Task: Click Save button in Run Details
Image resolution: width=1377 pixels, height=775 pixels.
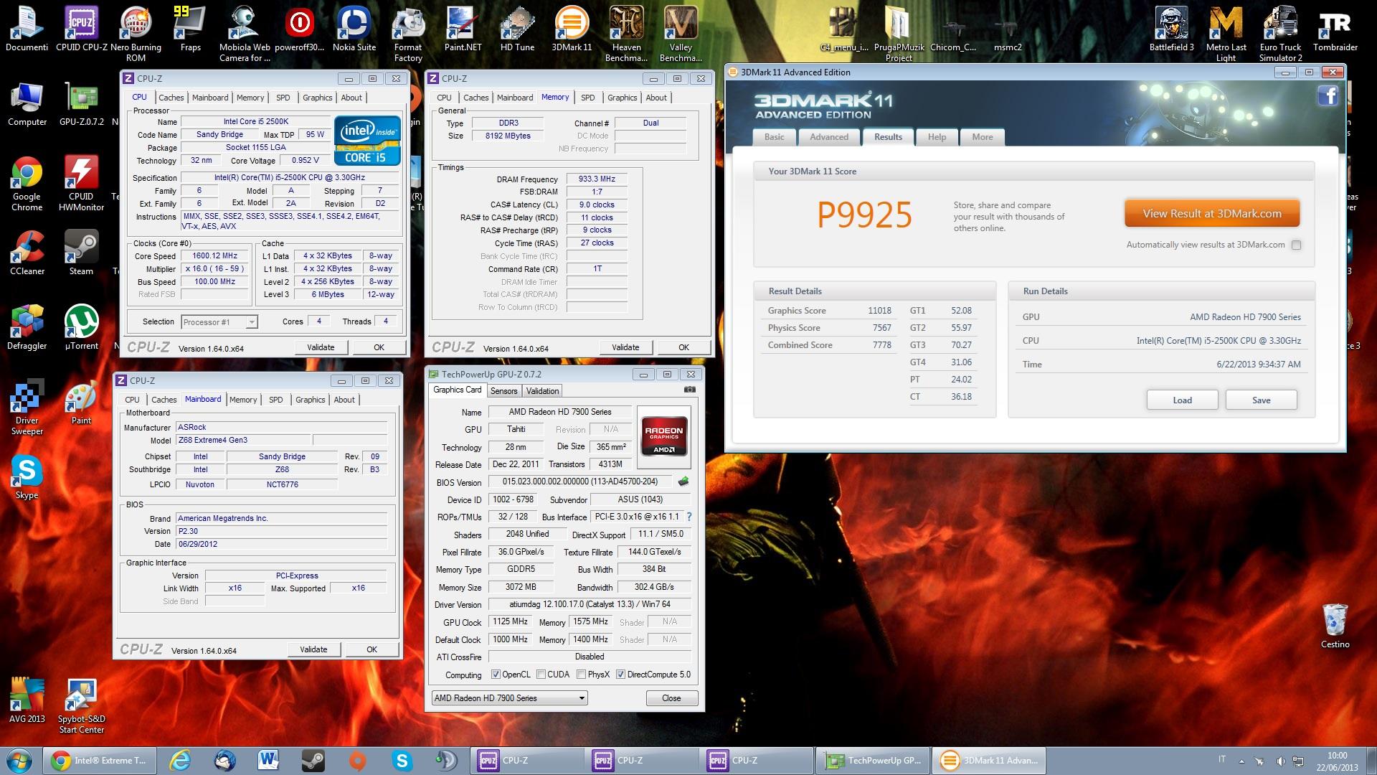Action: [1261, 400]
